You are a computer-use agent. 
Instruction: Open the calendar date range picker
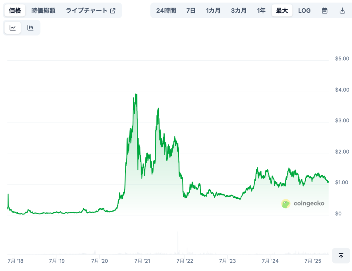324,10
